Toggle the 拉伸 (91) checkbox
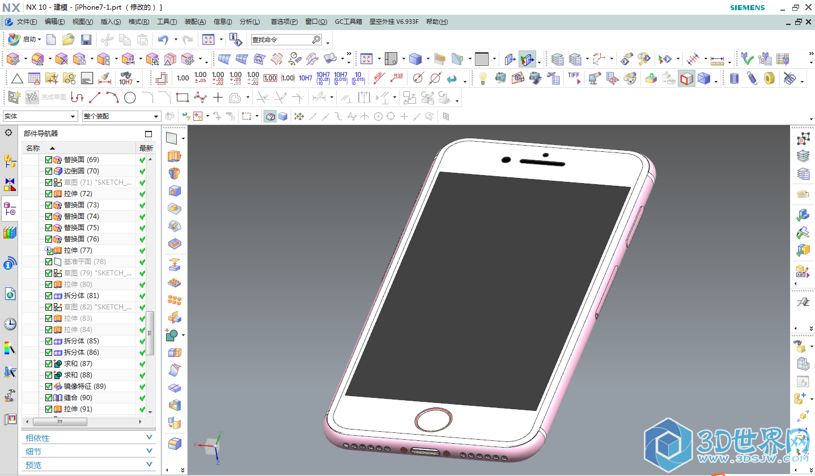This screenshot has height=476, width=815. (x=48, y=409)
